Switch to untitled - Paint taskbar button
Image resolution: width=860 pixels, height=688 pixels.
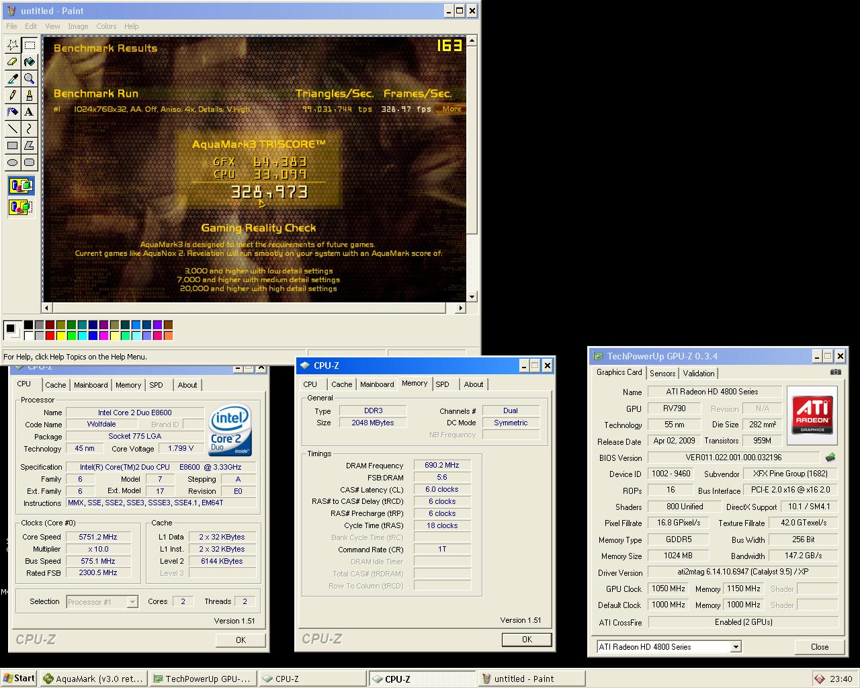point(531,679)
